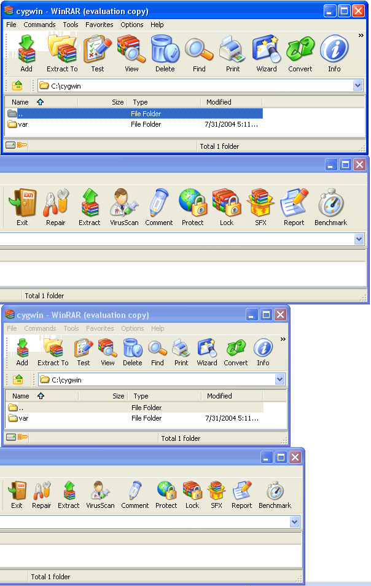Select the highlighted '..' parent folder row
Screen dimensions: 371x586
pyautogui.click(x=135, y=114)
